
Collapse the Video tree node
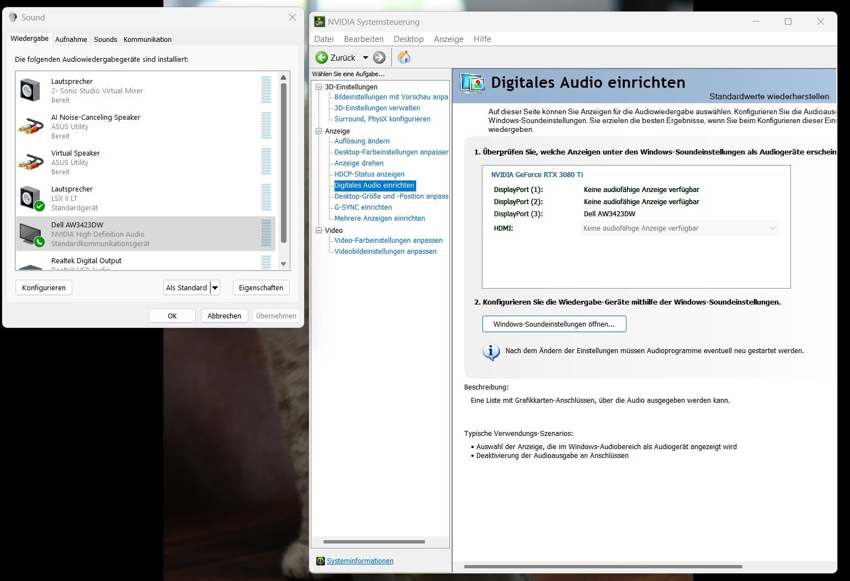(318, 230)
